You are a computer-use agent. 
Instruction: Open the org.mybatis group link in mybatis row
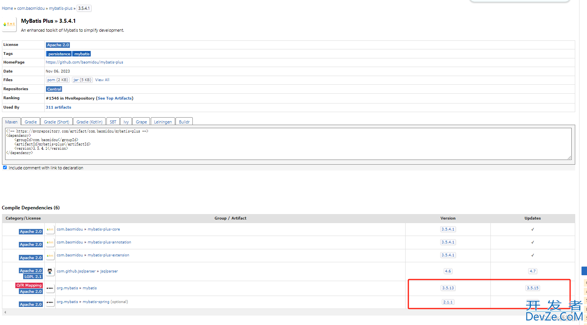pyautogui.click(x=68, y=288)
